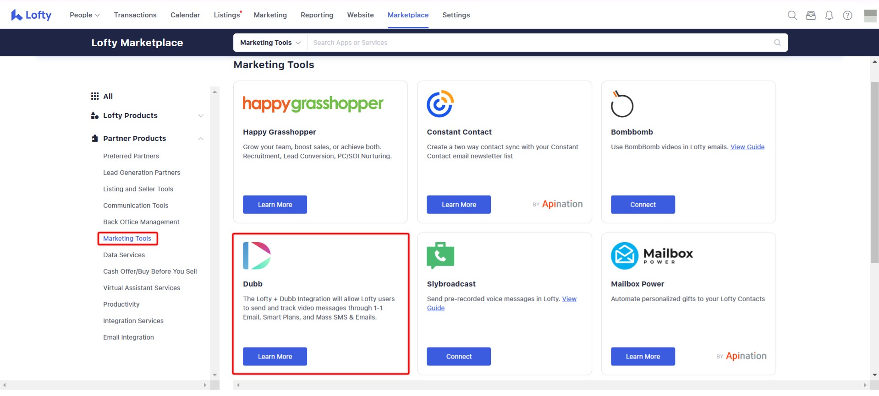Click the Slybroadcast phone briefcase icon
Image resolution: width=879 pixels, height=396 pixels.
(x=440, y=255)
